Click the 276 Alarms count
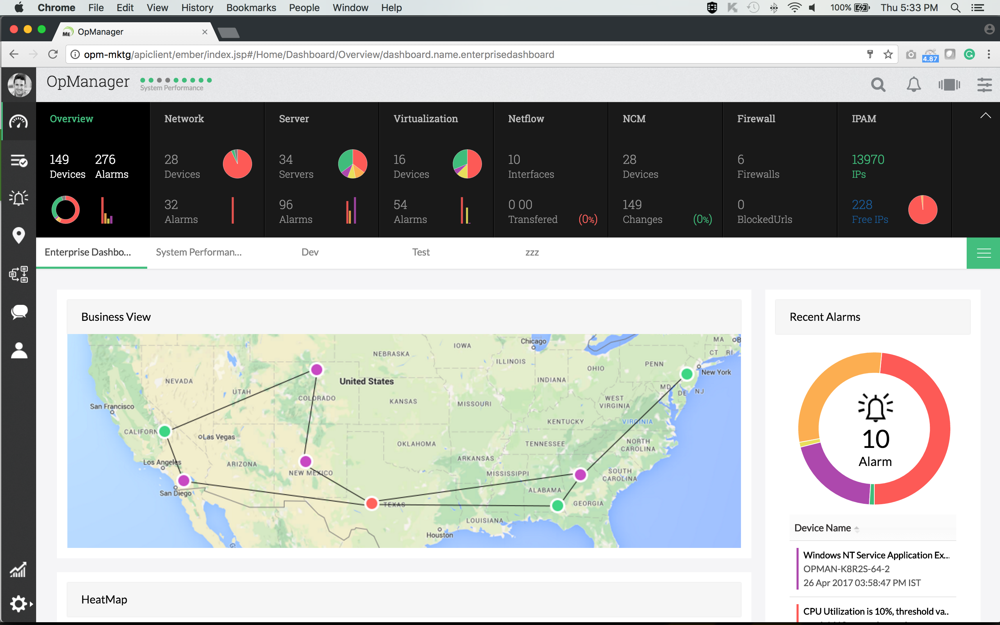Image resolution: width=1000 pixels, height=625 pixels. 111,166
